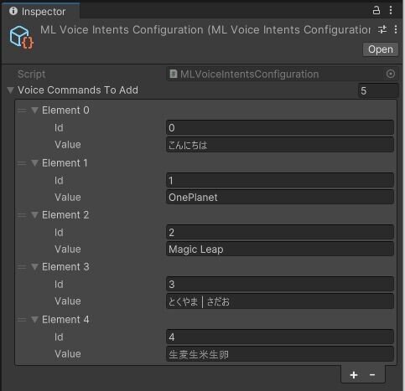Click Element 4 Id field
Image resolution: width=405 pixels, height=391 pixels.
pos(280,337)
